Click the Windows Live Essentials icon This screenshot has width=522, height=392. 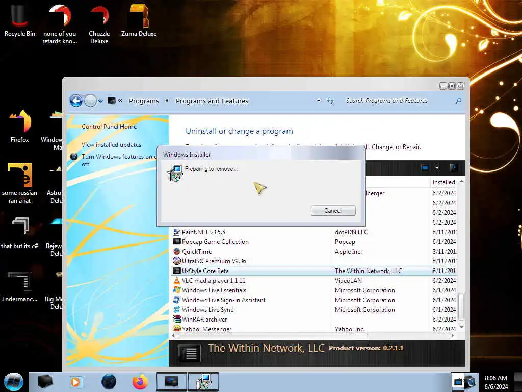point(176,290)
